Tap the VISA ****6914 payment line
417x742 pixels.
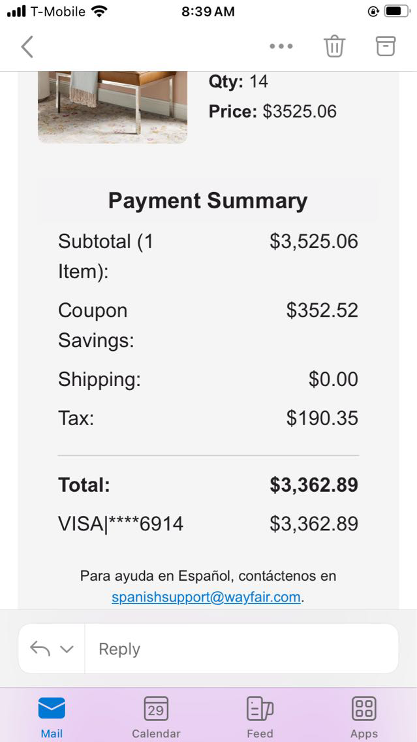(121, 524)
